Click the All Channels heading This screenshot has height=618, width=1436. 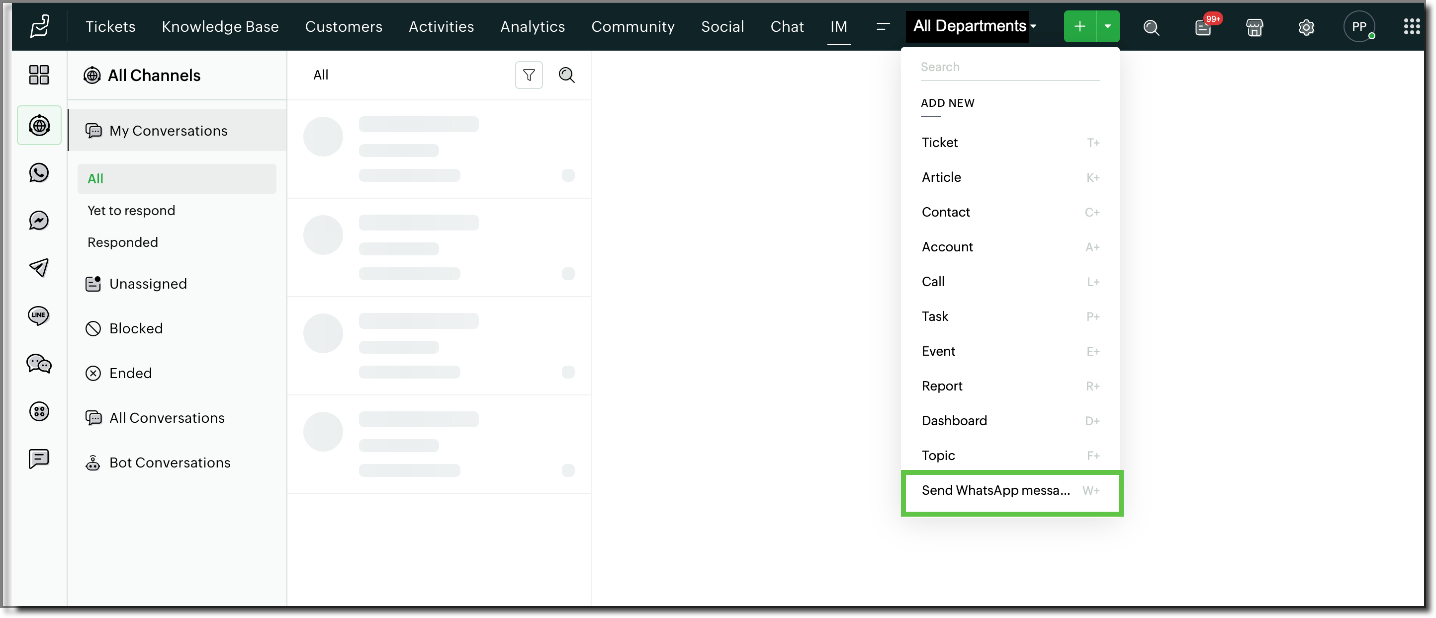[x=154, y=75]
